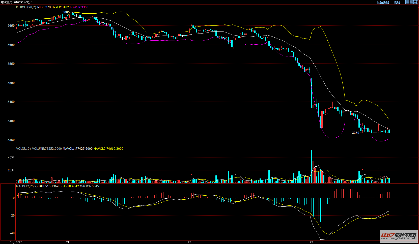Click the 3369 low price marker
Viewport: 419px width, 244px height.
356,133
